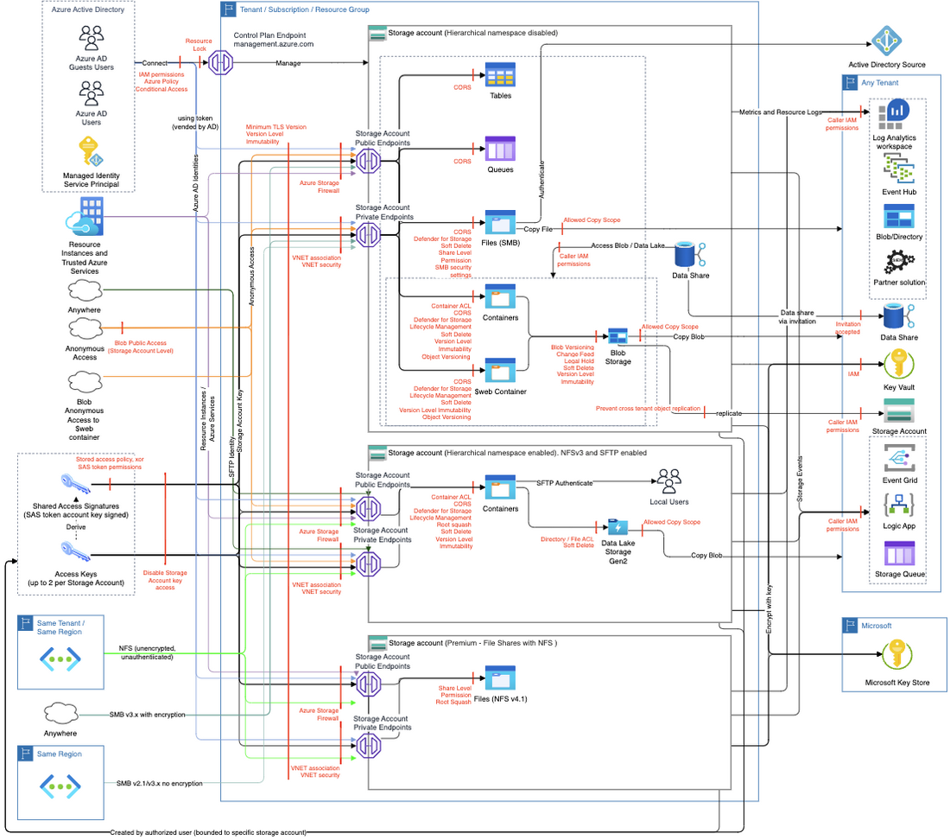Click the Partner solution gear icon
Image resolution: width=950 pixels, height=840 pixels.
pos(899,262)
